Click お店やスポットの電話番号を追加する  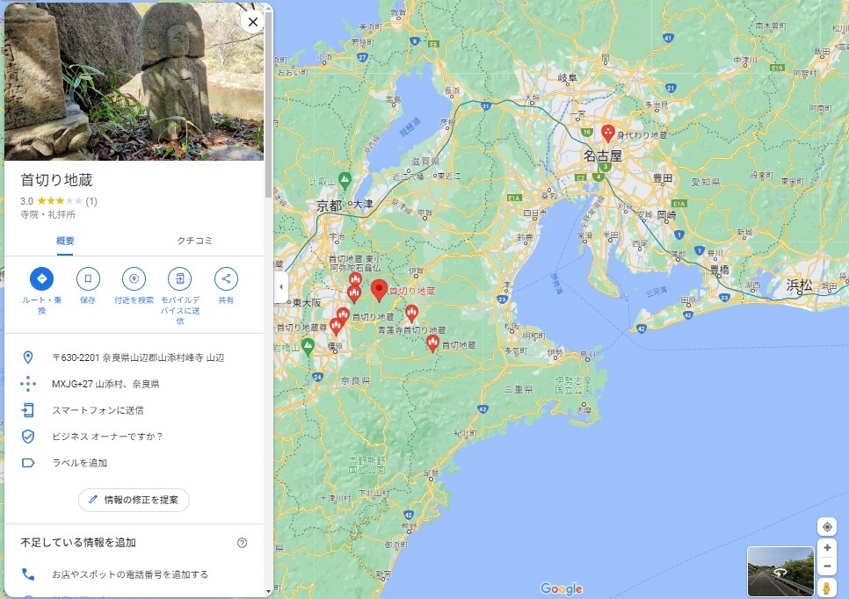pyautogui.click(x=130, y=574)
